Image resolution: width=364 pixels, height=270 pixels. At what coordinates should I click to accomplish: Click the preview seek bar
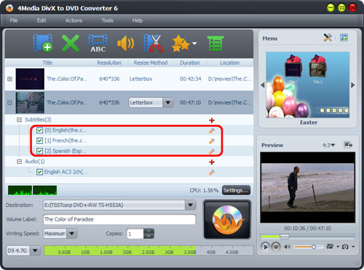click(x=308, y=236)
